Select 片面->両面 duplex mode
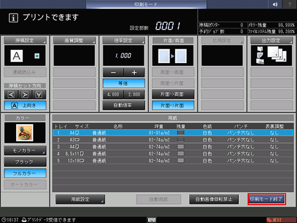The image size is (297, 223). (173, 94)
